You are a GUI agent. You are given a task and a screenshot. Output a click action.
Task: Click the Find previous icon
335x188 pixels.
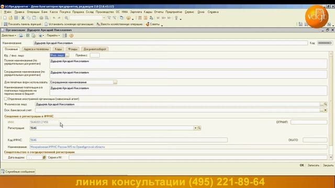coord(115,18)
